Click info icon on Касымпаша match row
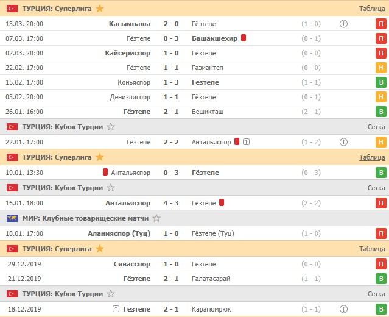This screenshot has width=389, height=317. pos(343,24)
